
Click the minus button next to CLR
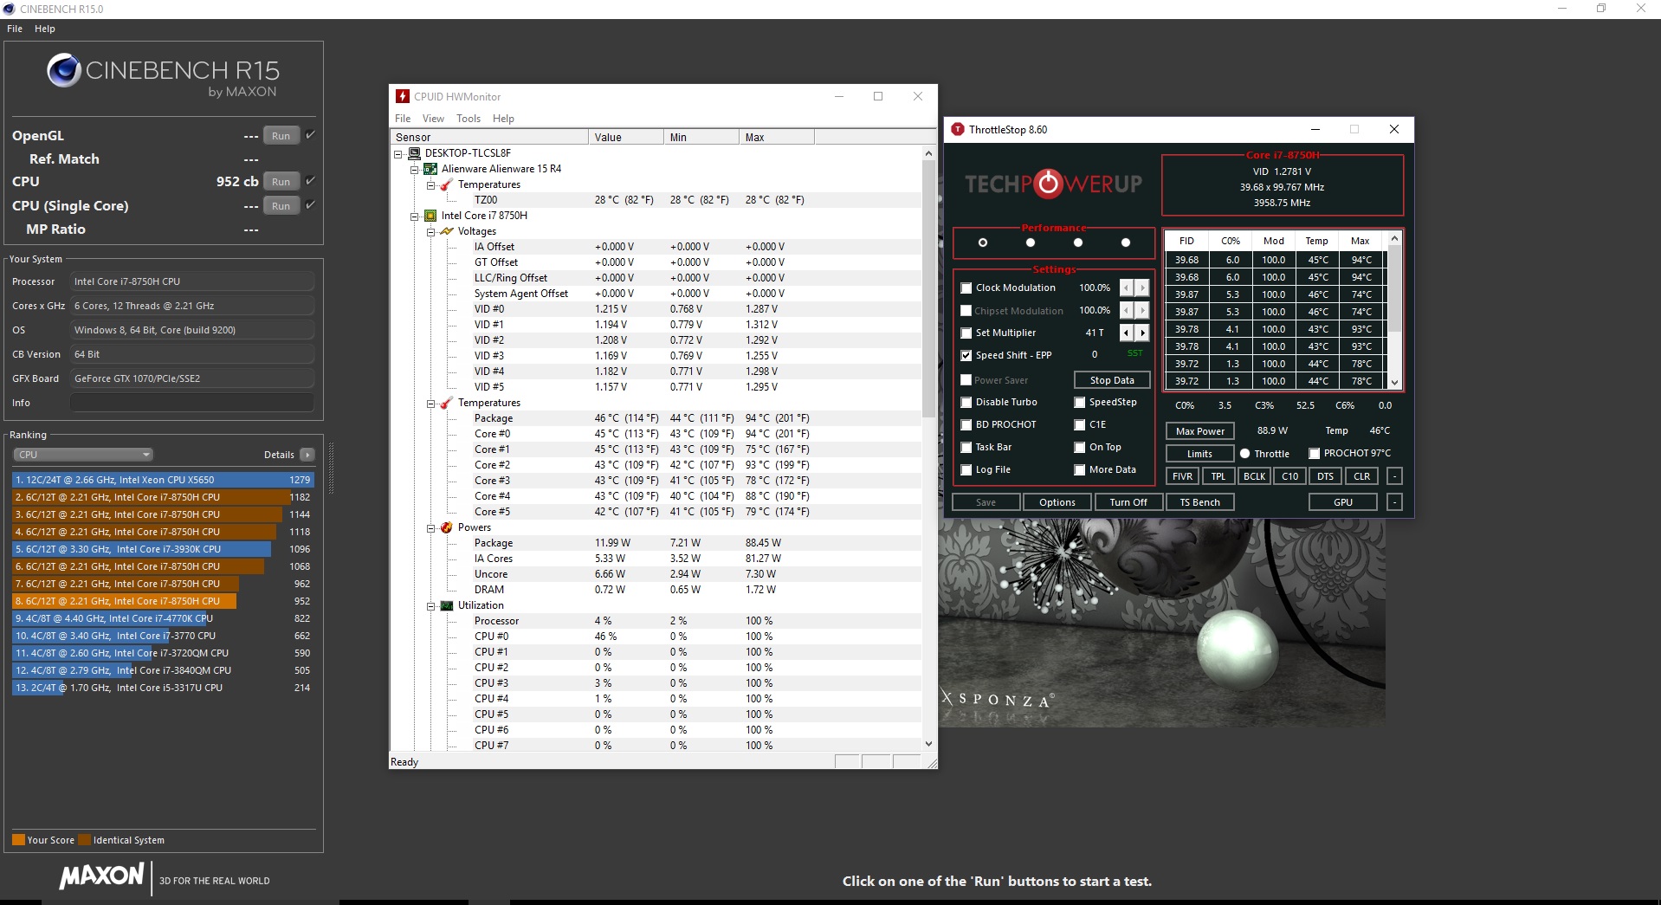point(1394,476)
